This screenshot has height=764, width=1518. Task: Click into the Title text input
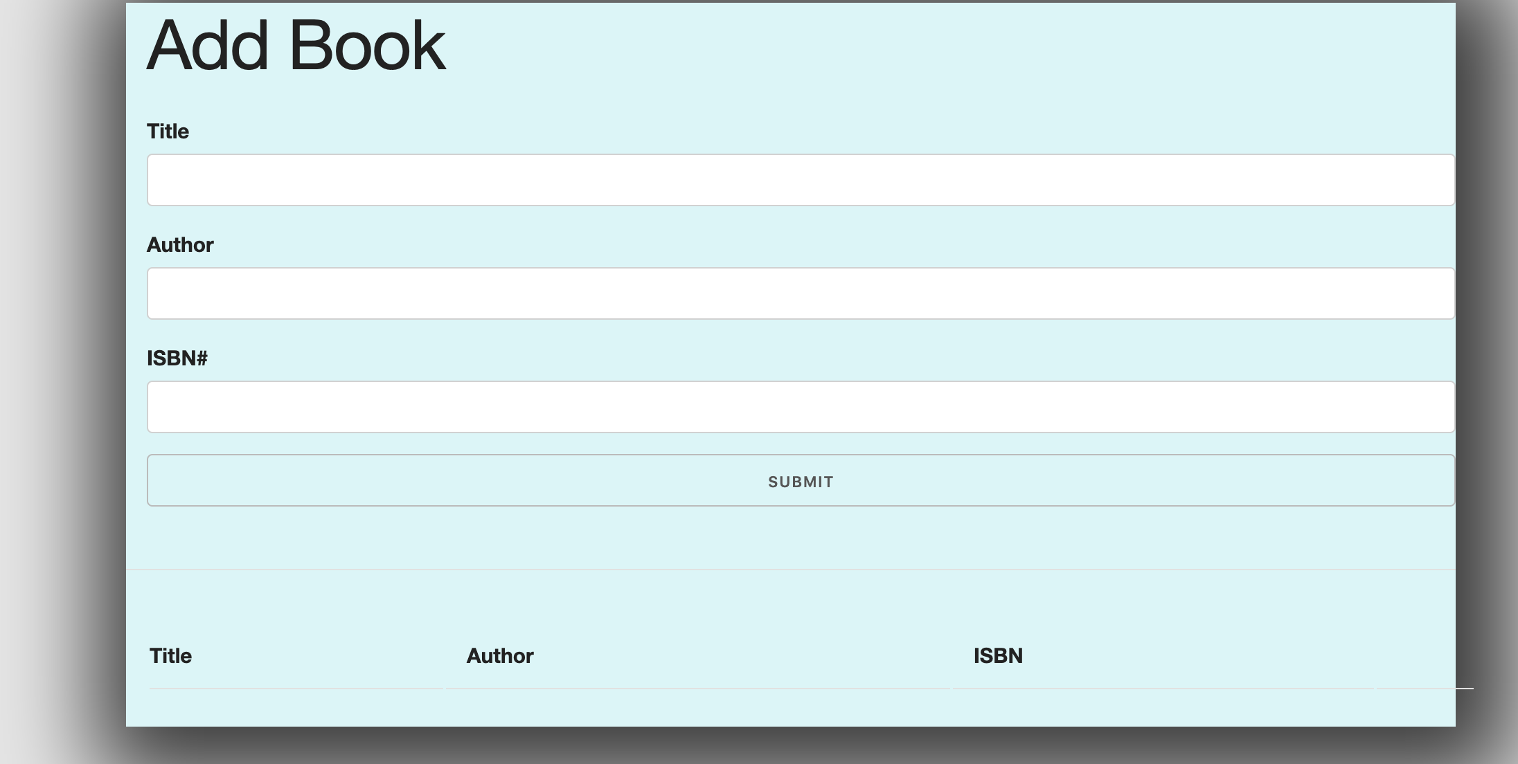800,180
